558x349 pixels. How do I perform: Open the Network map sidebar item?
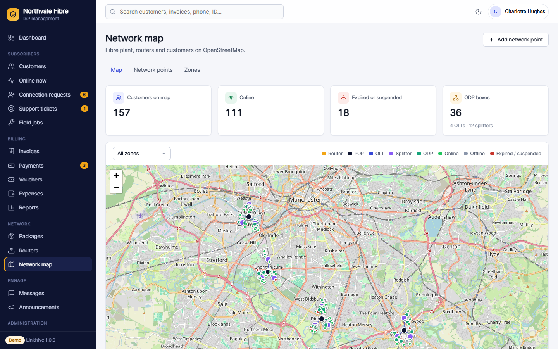pos(48,264)
